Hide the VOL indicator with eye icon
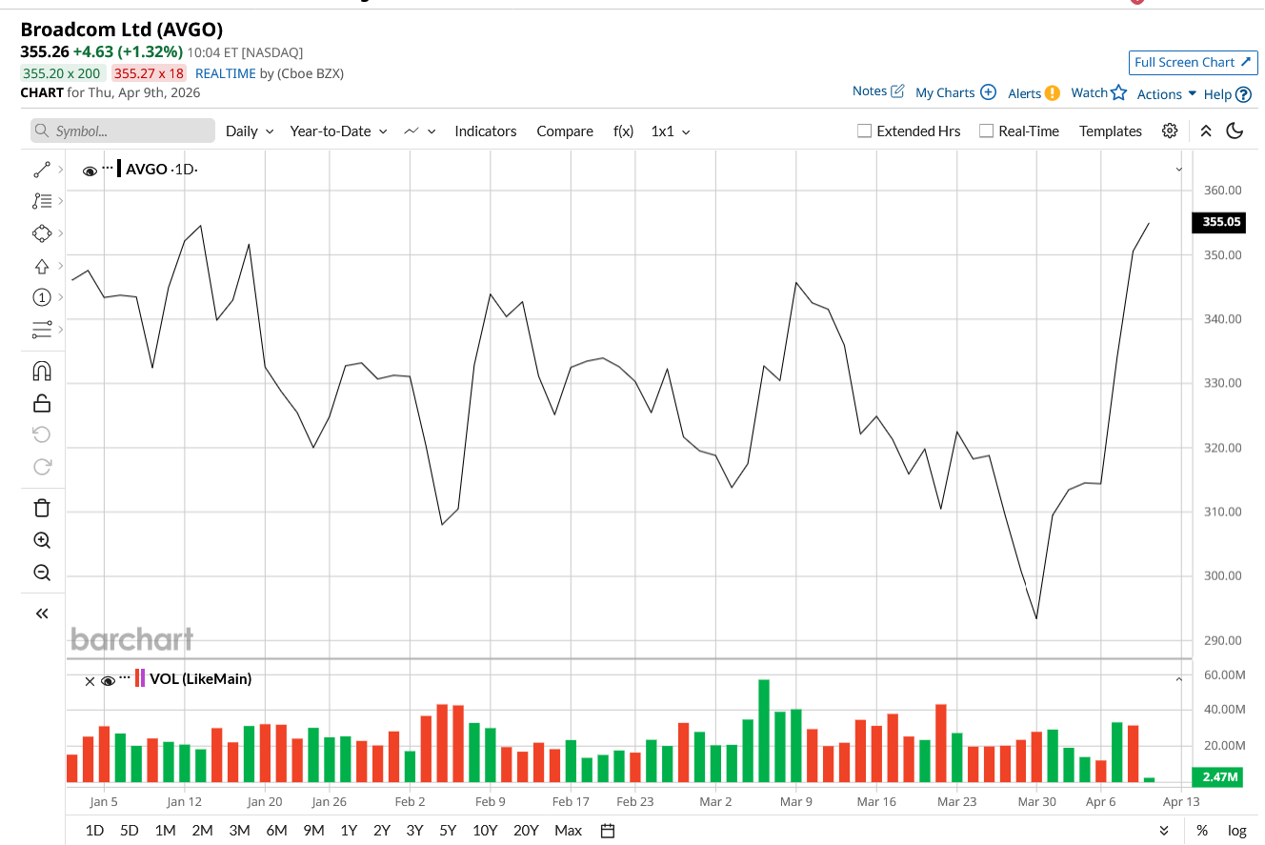This screenshot has height=845, width=1265. (108, 680)
